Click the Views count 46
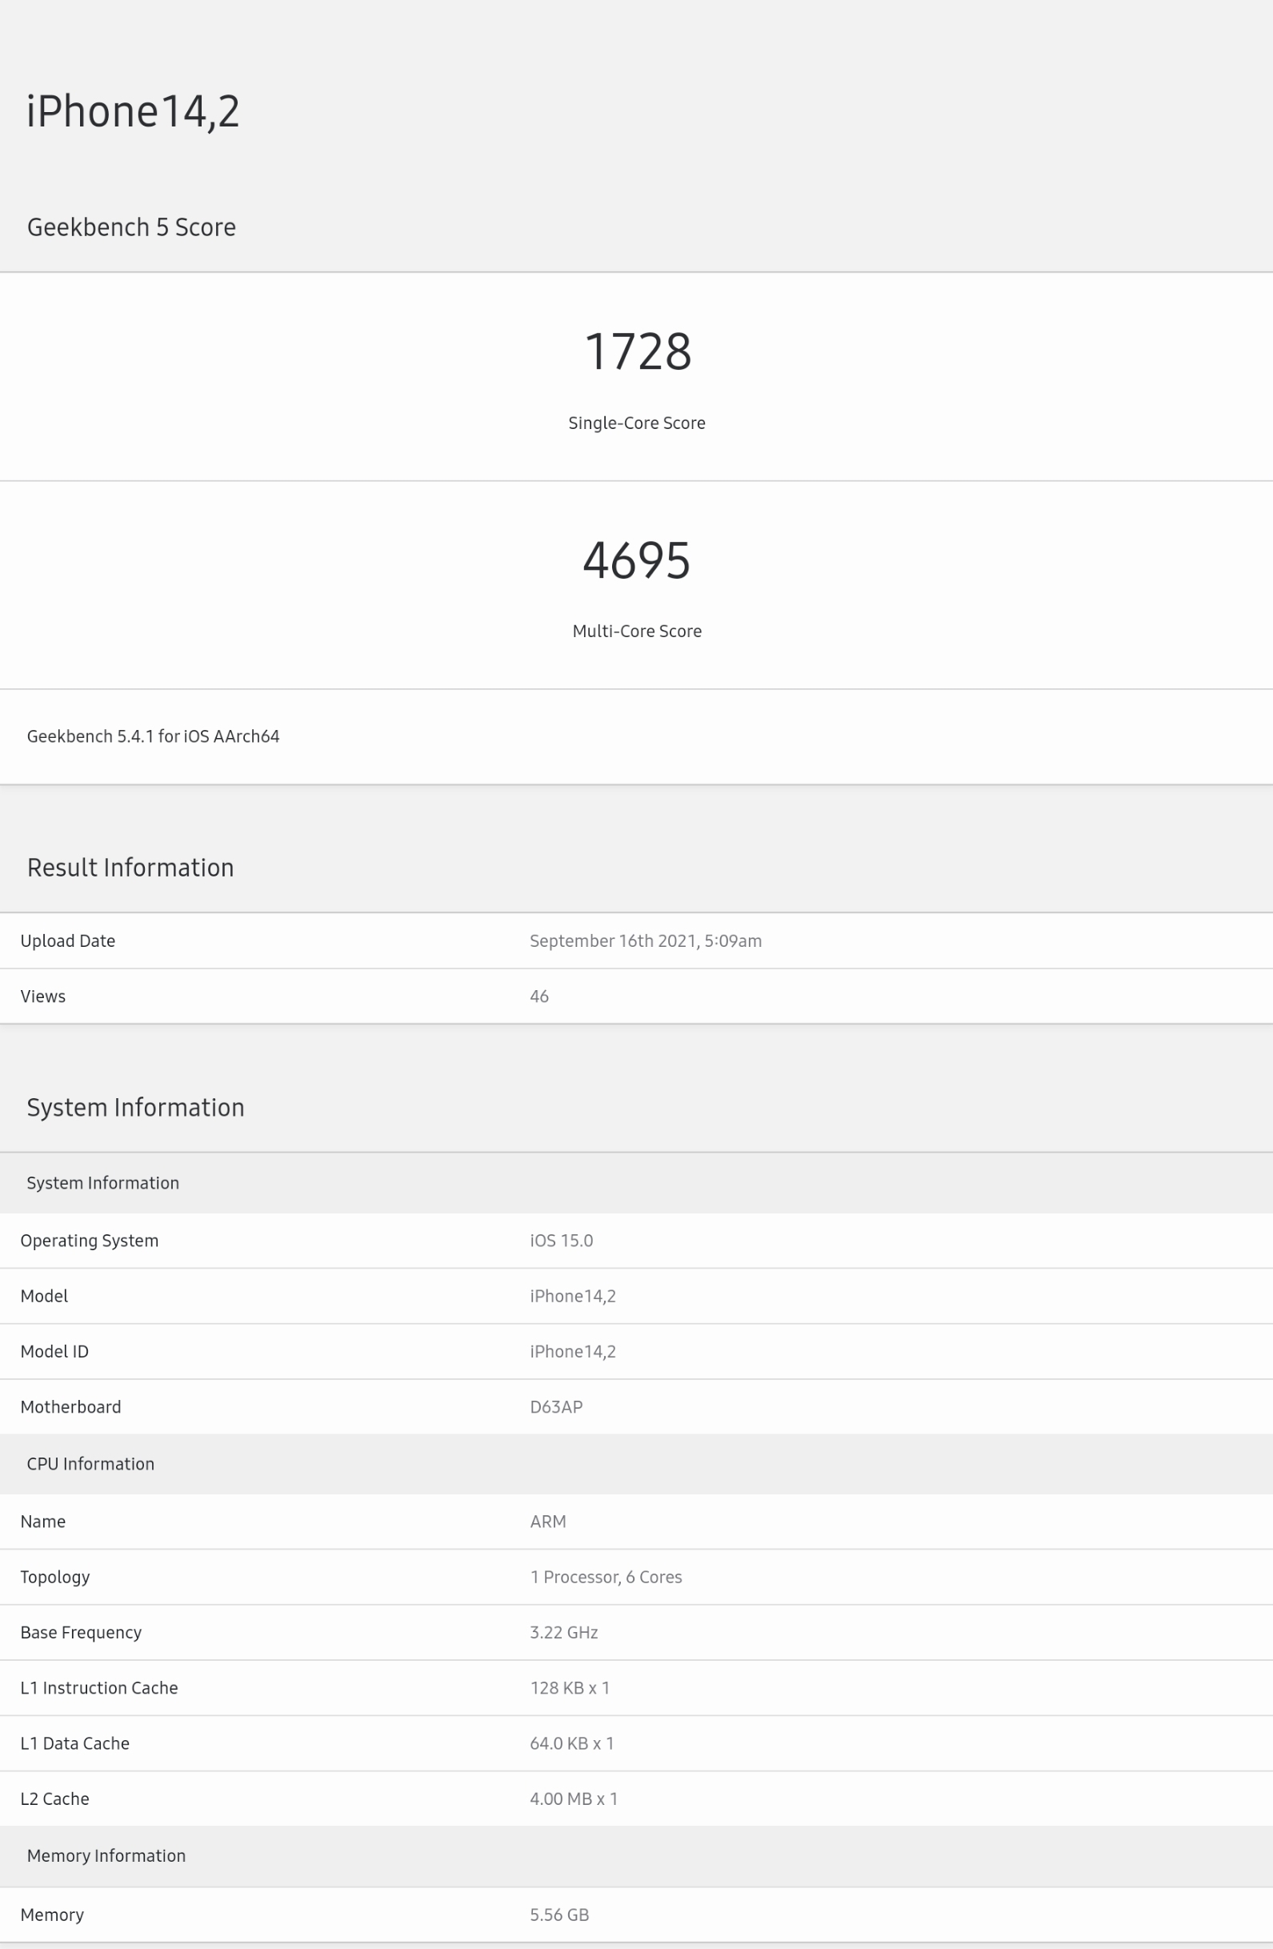Viewport: 1273px width, 1949px height. click(538, 996)
